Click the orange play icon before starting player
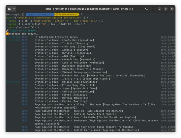Screen dimensions: 181x138 click(7, 34)
